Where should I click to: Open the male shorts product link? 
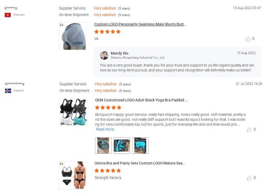pyautogui.click(x=140, y=24)
